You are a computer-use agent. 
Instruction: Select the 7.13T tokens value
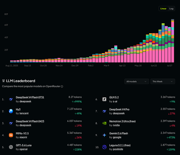pos(74,109)
